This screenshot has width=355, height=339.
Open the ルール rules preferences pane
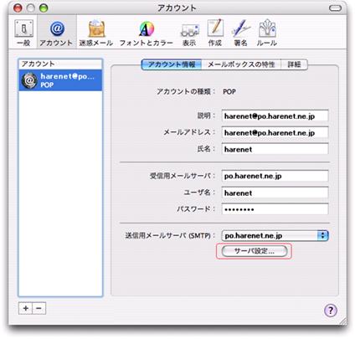point(267,33)
